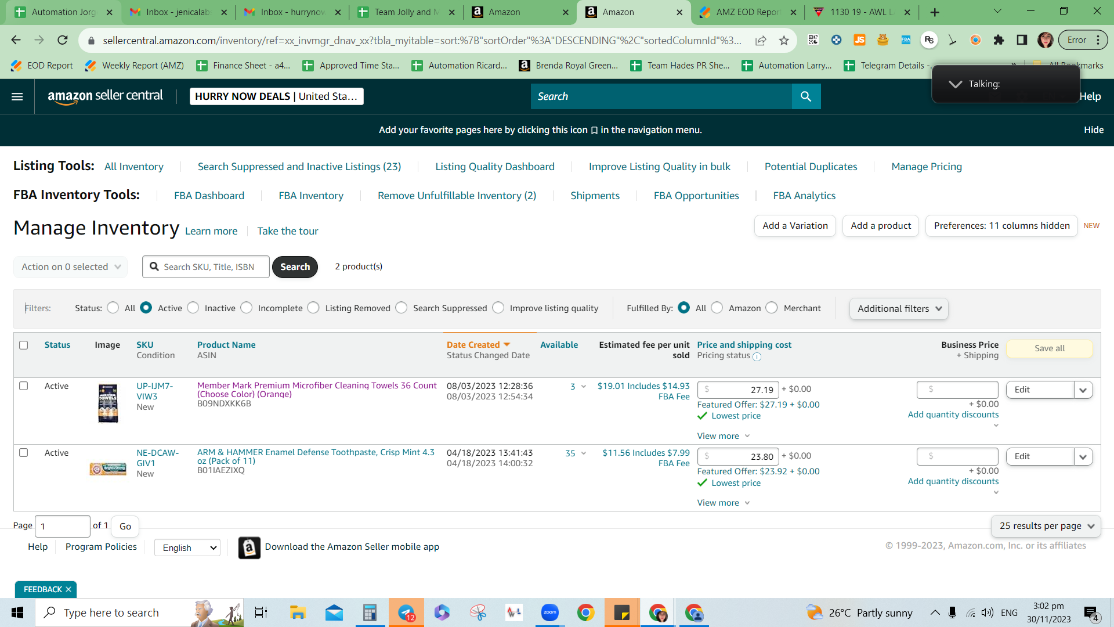Open the share page icon in address bar
Viewport: 1114px width, 627px height.
(761, 40)
